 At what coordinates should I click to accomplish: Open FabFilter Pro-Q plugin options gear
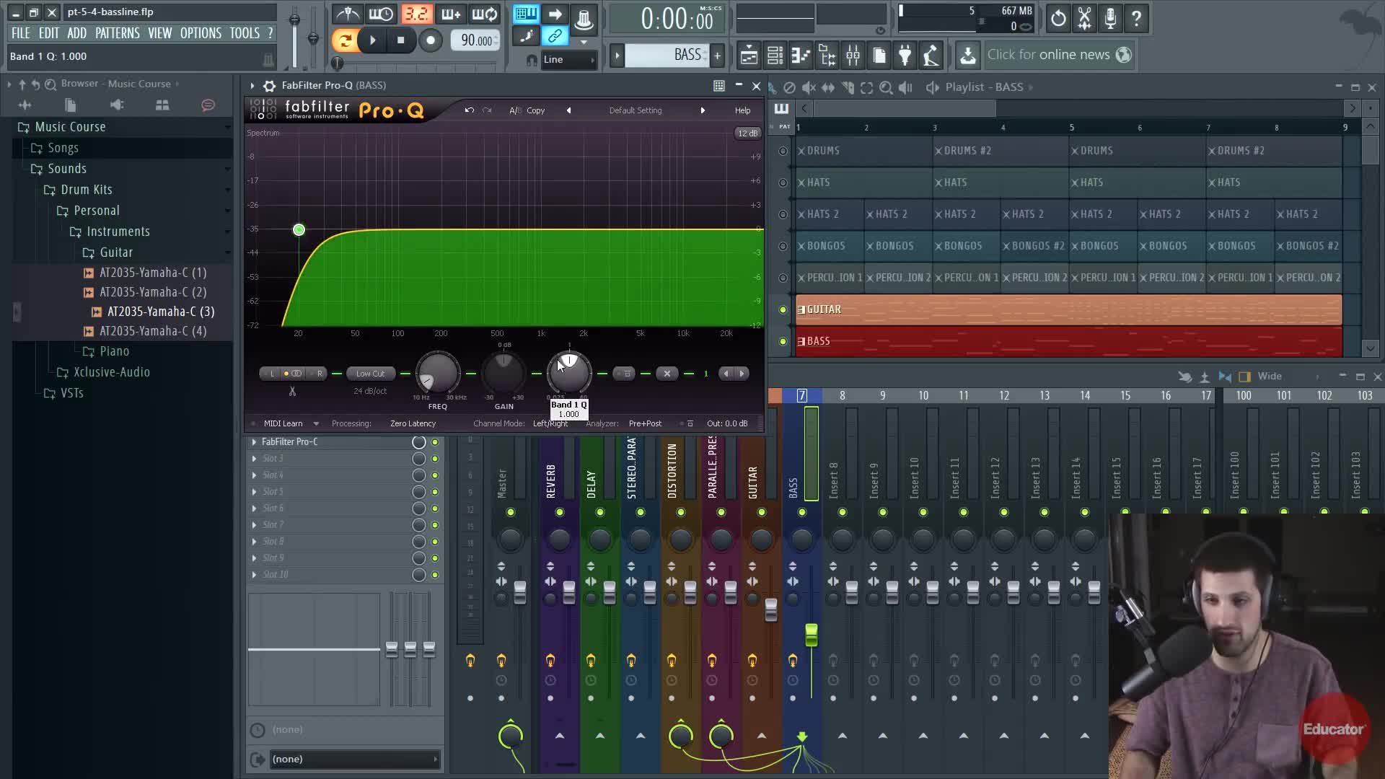click(269, 86)
